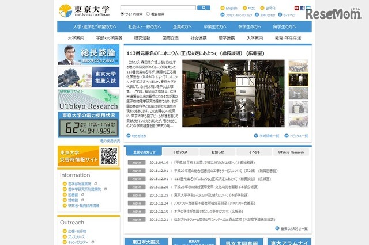Screen dimensions: 369x245
Task: Switch the site language to 中文
Action: click(251, 8)
